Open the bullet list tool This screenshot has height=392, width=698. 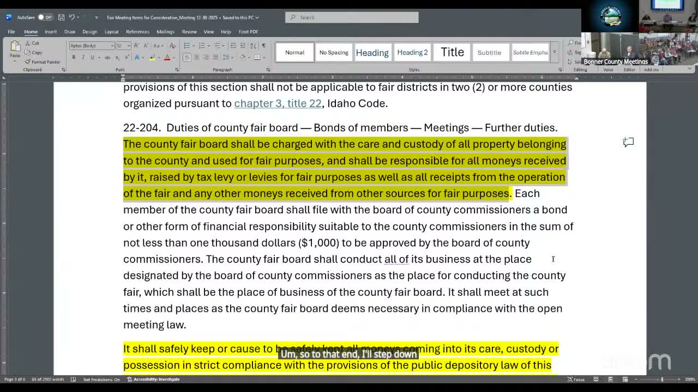(x=188, y=45)
